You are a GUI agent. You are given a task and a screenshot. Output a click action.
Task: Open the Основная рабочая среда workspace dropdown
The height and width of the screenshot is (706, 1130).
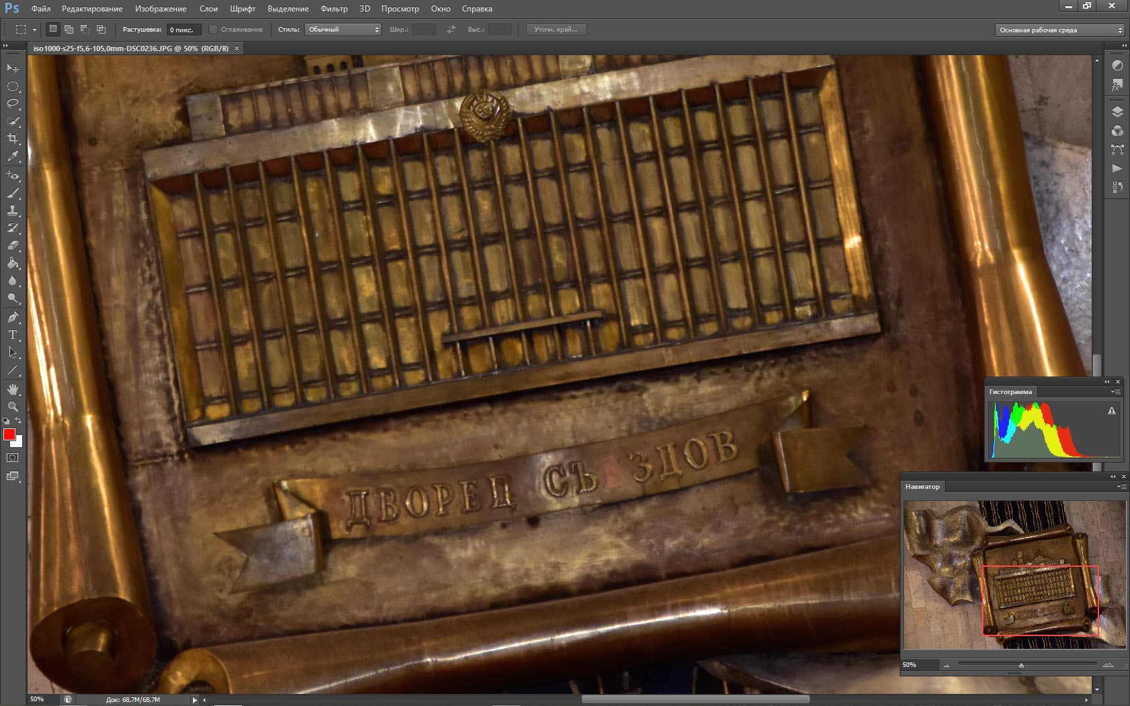point(1060,30)
